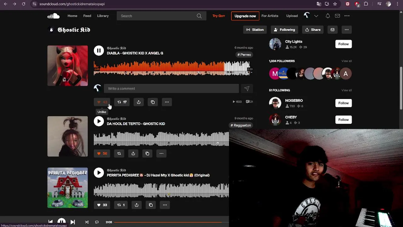This screenshot has height=227, width=403.
Task: Toggle the Following button for Ghostic Kid
Action: [284, 30]
